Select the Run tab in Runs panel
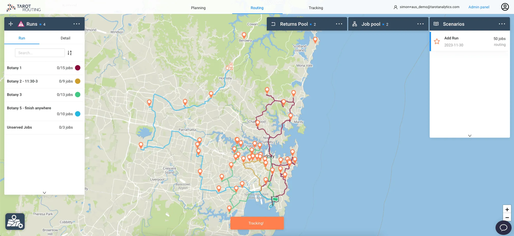This screenshot has width=514, height=236. click(x=22, y=38)
